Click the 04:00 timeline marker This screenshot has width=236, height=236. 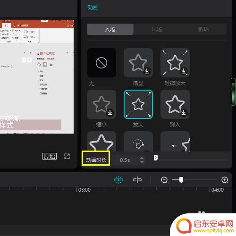tap(218, 190)
